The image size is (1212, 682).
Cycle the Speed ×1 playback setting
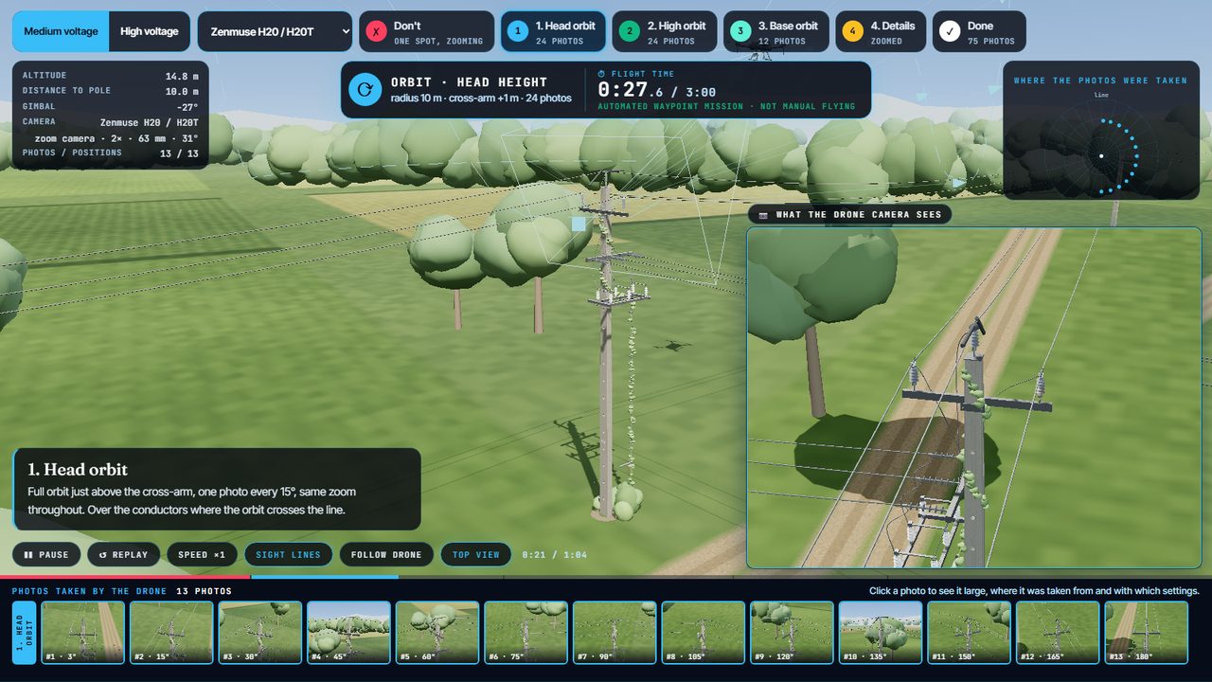coord(202,554)
